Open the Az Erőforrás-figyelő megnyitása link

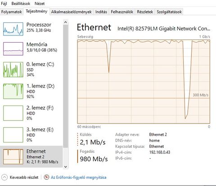(79, 177)
